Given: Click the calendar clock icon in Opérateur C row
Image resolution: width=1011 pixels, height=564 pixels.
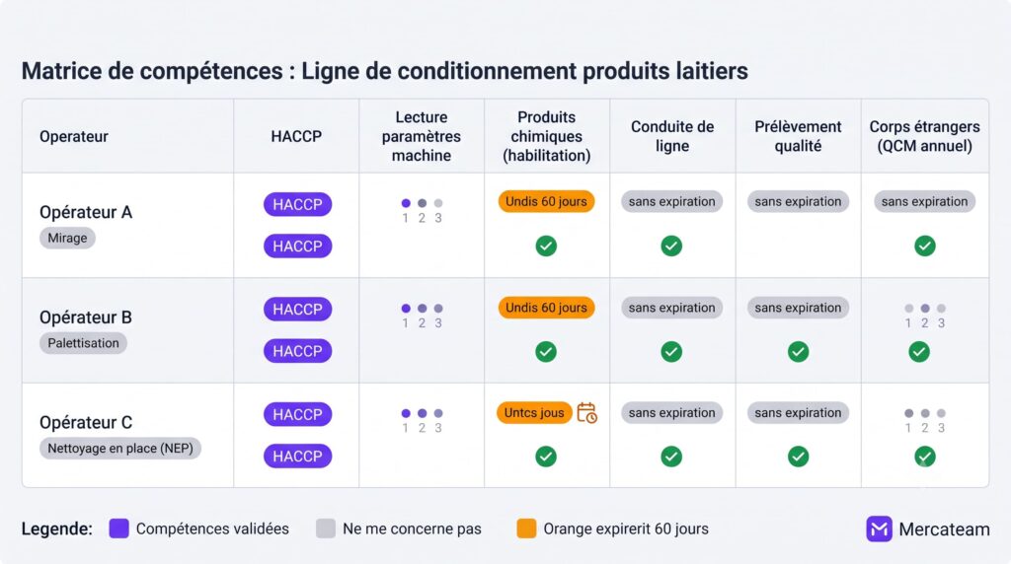Looking at the screenshot, I should [x=586, y=413].
